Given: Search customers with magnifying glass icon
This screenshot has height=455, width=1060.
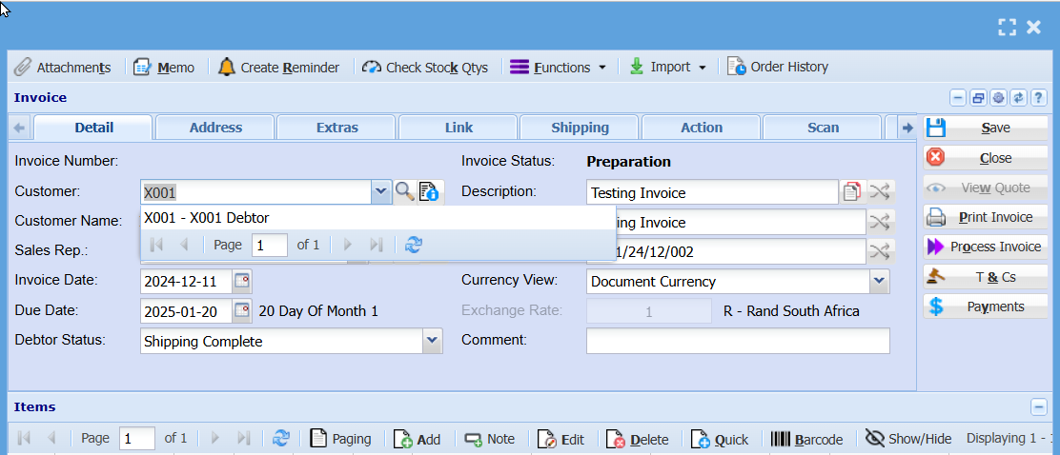Looking at the screenshot, I should pyautogui.click(x=404, y=191).
